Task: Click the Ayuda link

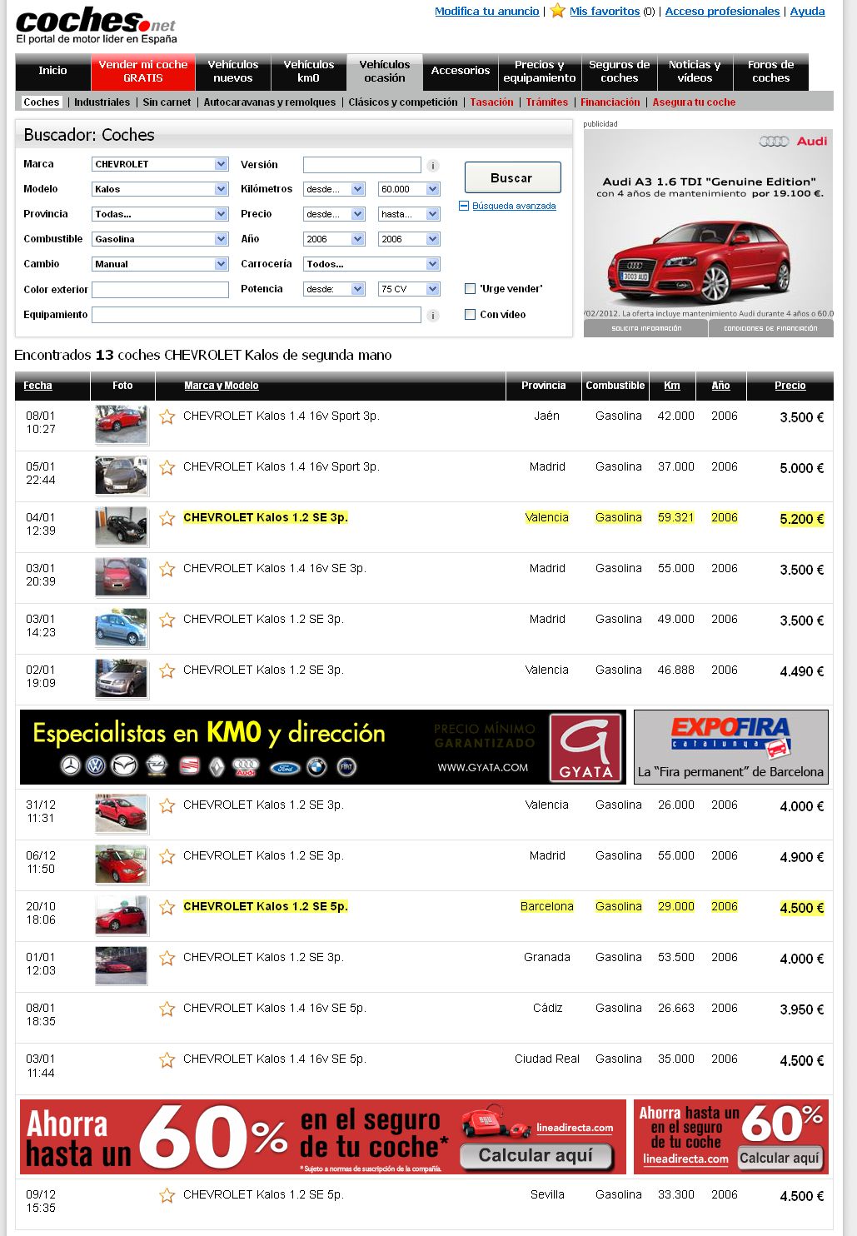Action: pos(807,12)
